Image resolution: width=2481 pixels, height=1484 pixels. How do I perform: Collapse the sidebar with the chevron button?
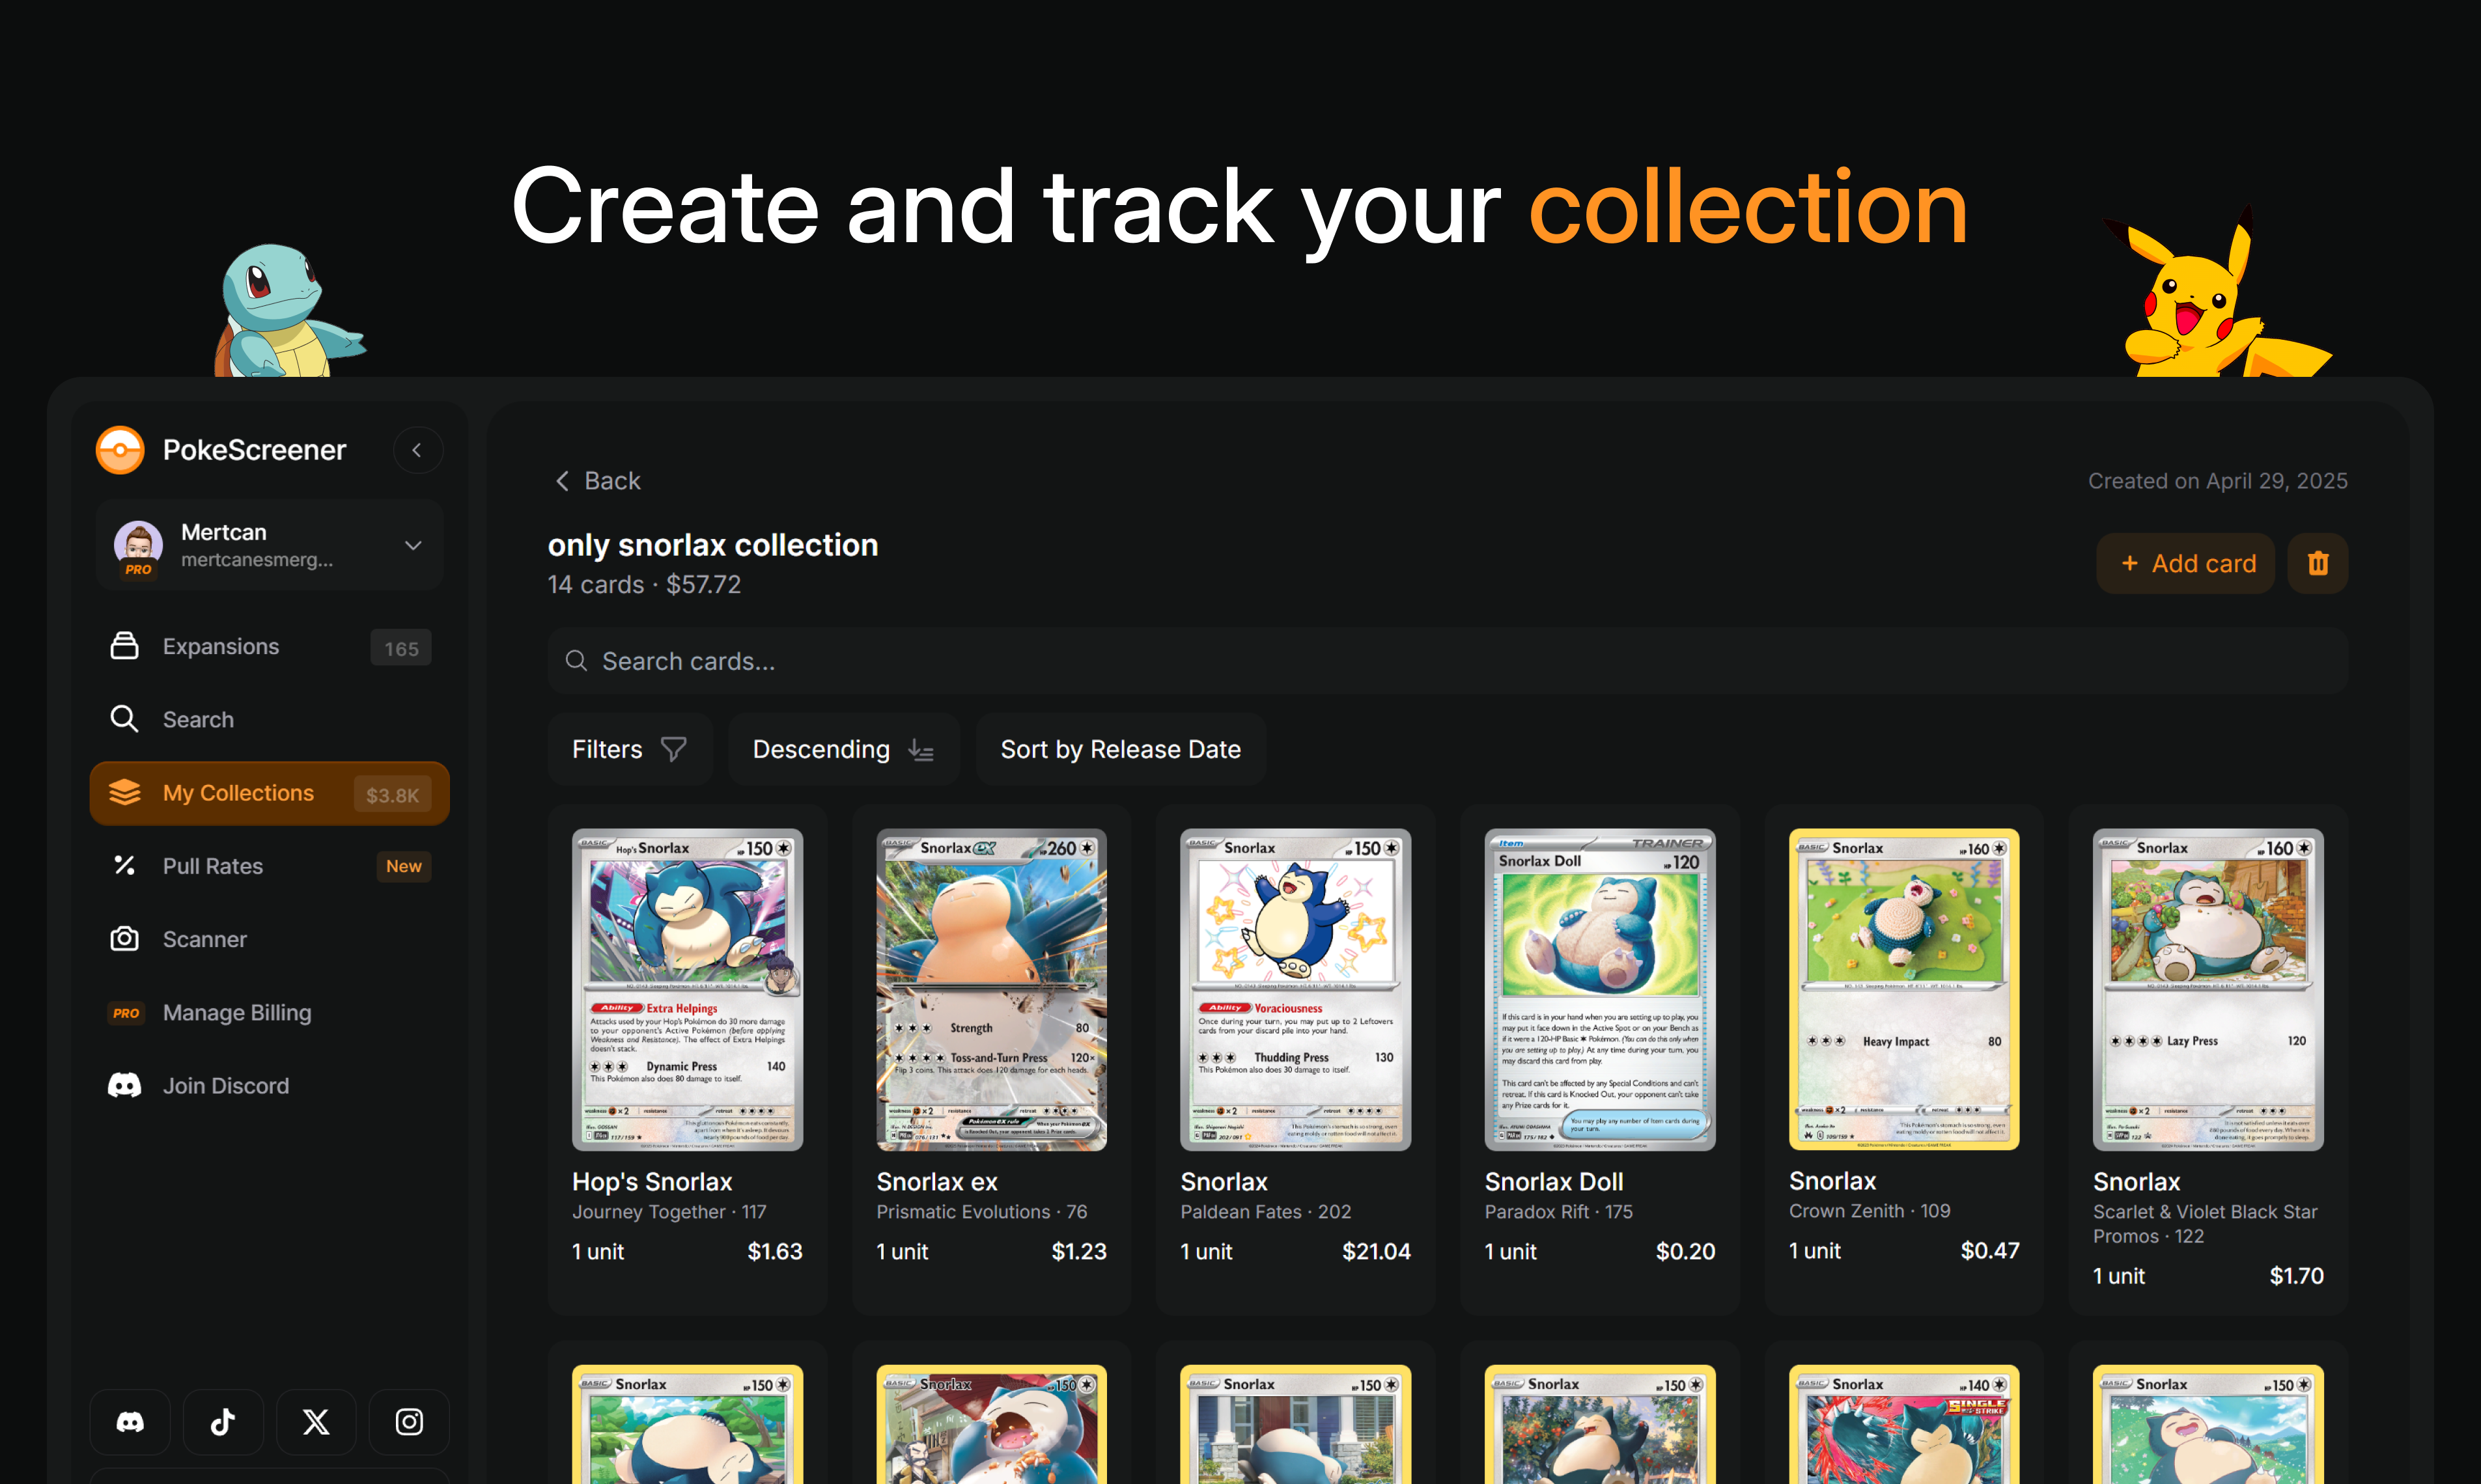[417, 450]
